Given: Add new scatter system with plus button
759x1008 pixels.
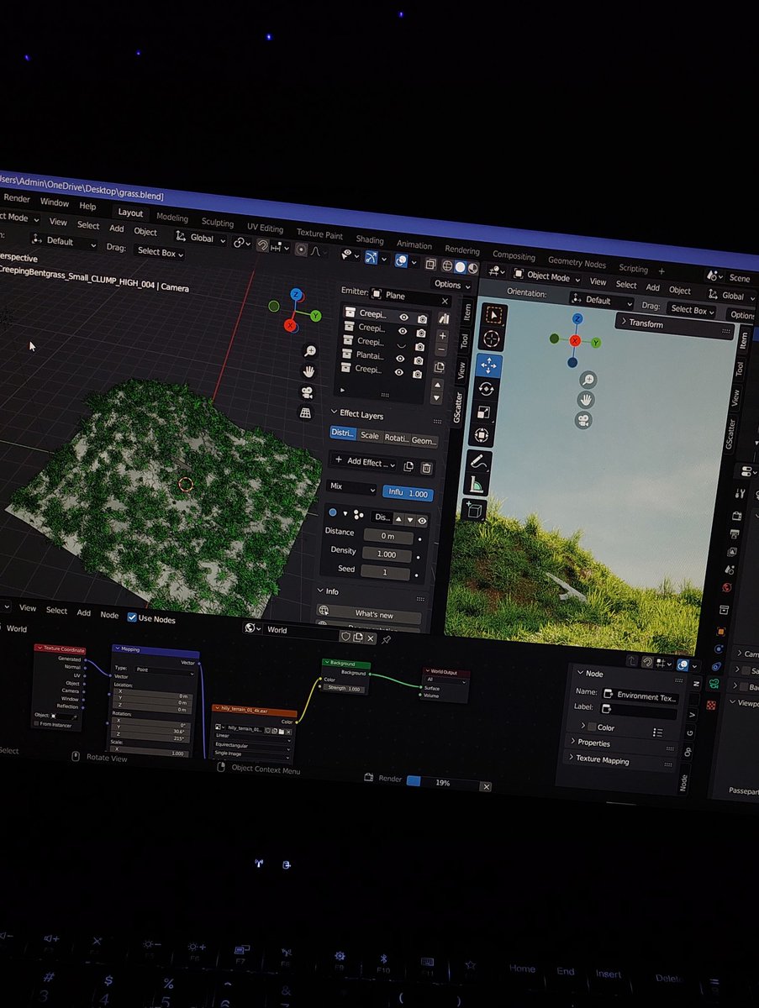Looking at the screenshot, I should click(x=443, y=335).
